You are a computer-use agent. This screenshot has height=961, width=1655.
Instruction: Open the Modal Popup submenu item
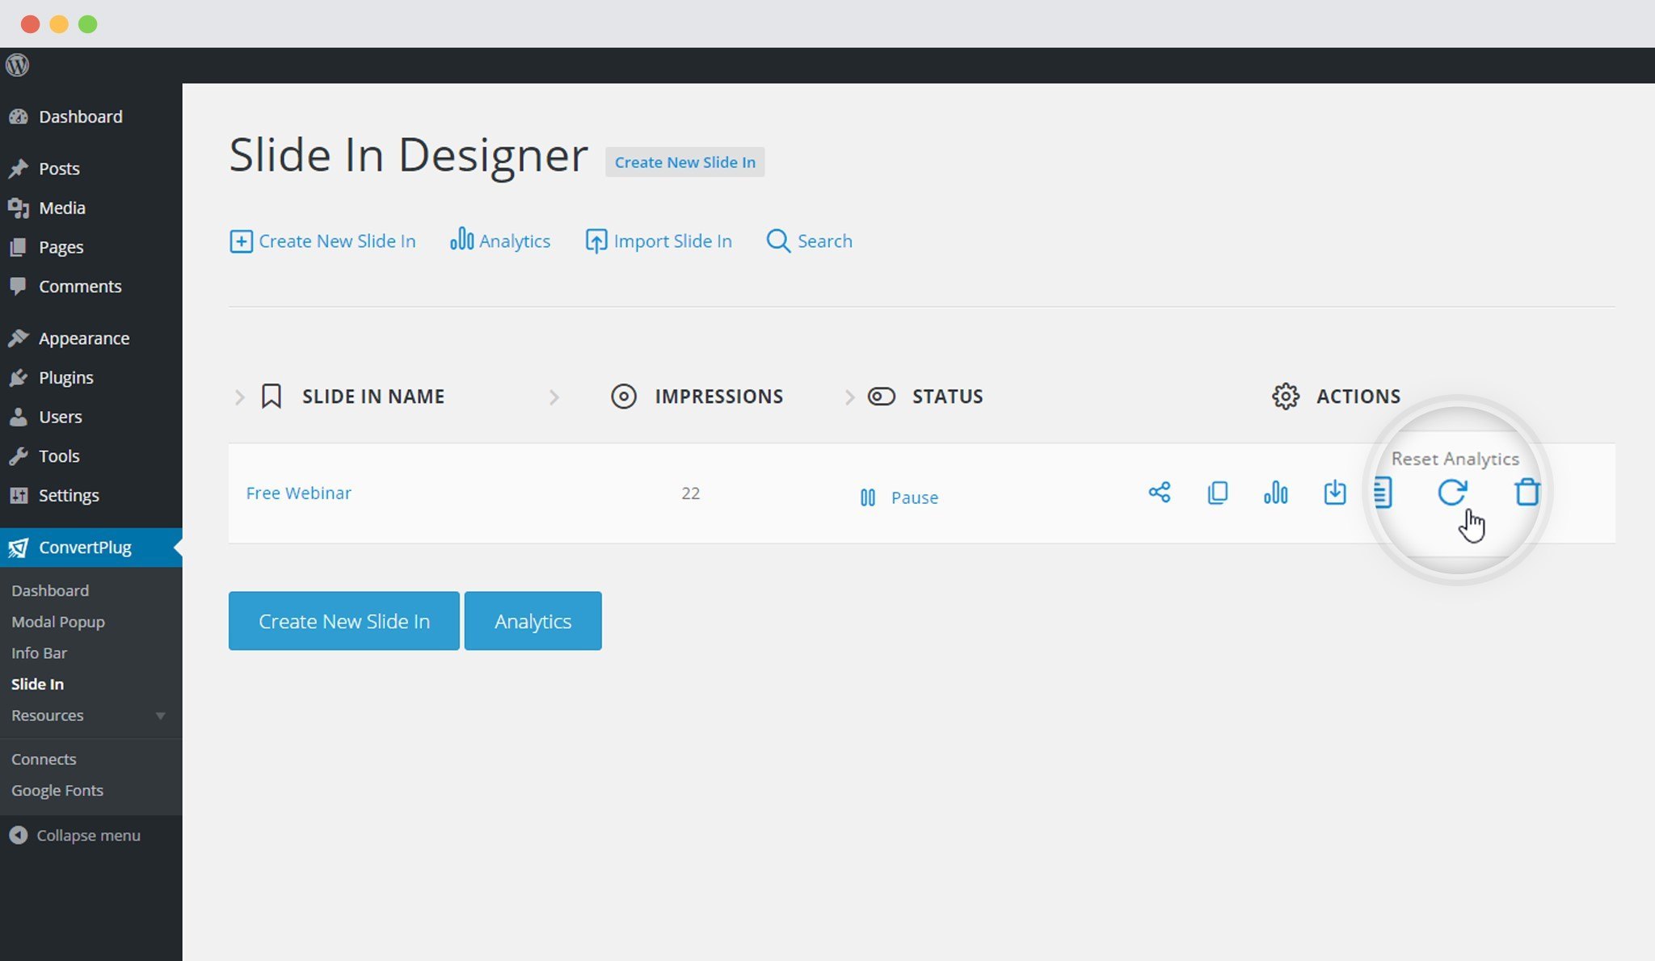coord(57,622)
